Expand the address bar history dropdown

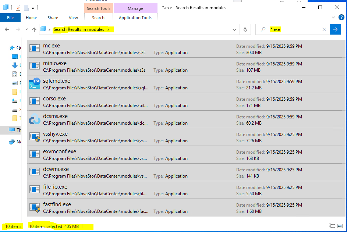(x=234, y=30)
